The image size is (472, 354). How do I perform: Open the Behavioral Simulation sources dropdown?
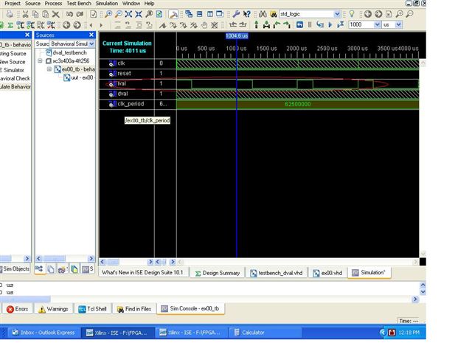point(91,44)
